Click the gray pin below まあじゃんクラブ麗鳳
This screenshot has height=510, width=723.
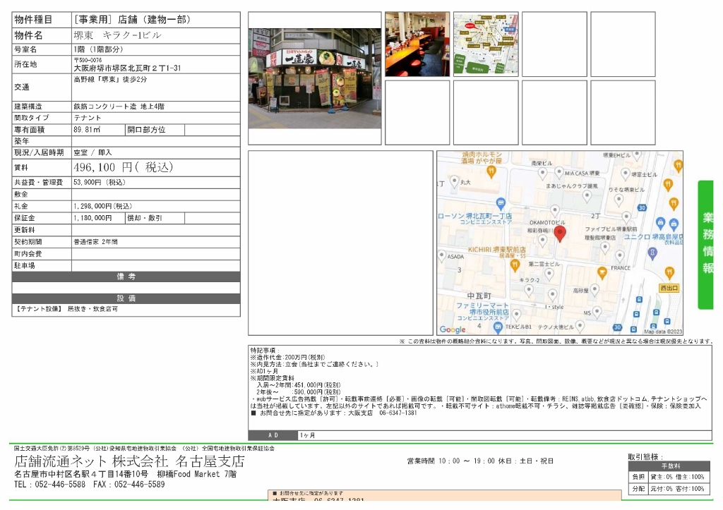(x=587, y=196)
